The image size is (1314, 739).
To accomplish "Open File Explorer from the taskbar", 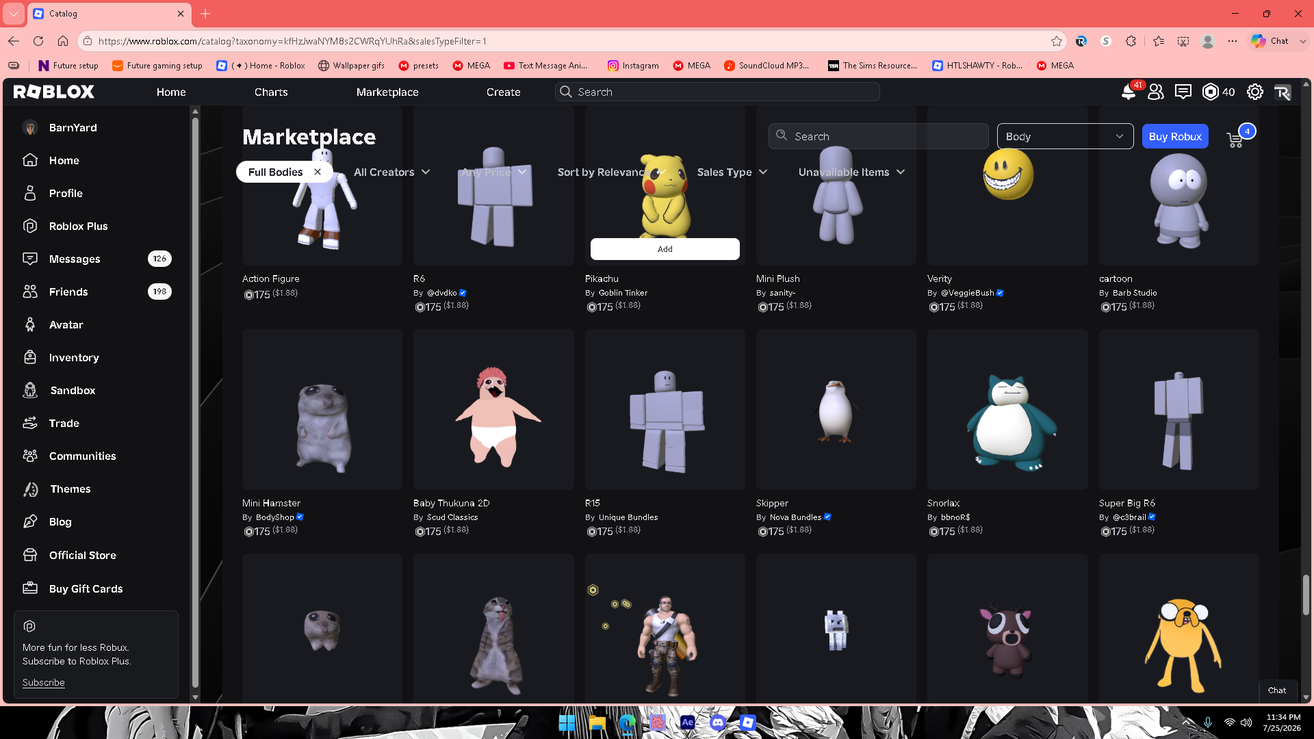I will (597, 723).
